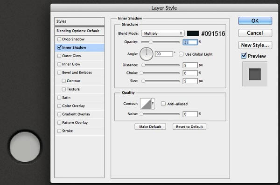Uncheck the Inner Shadow checkbox
The image size is (280, 185).
tap(59, 47)
